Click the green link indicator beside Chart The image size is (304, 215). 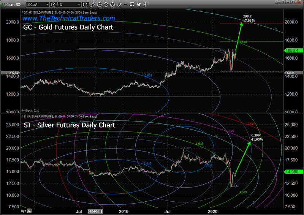pyautogui.click(x=3, y=5)
